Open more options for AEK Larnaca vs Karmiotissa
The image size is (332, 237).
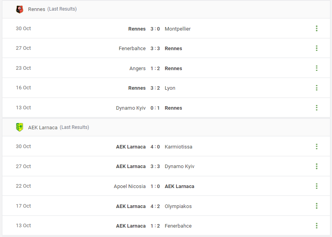317,147
